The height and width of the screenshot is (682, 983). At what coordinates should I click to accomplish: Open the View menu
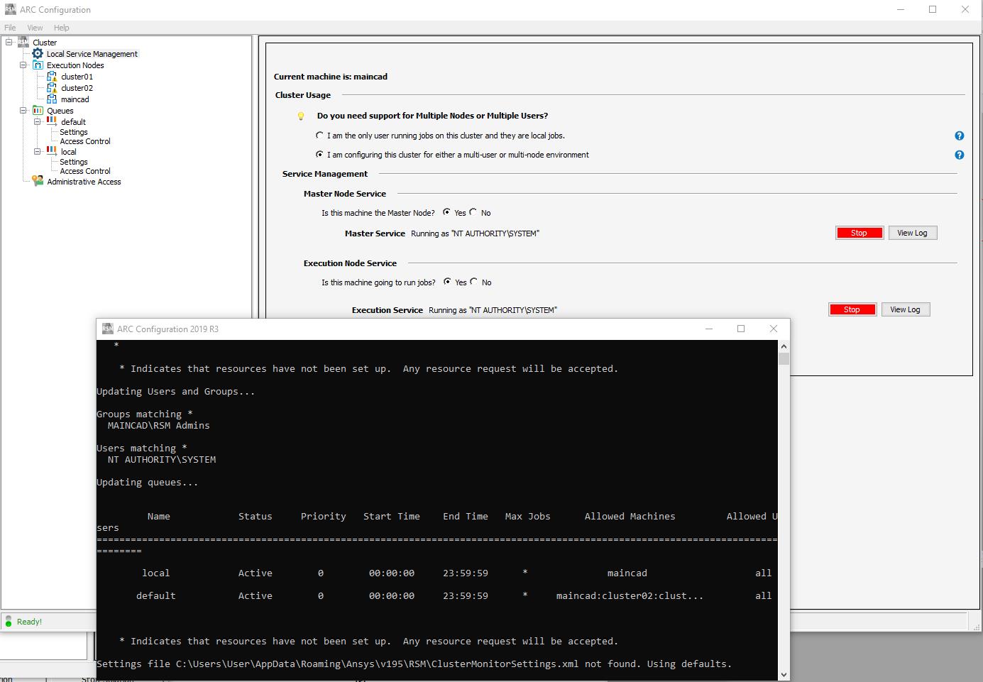[x=34, y=28]
